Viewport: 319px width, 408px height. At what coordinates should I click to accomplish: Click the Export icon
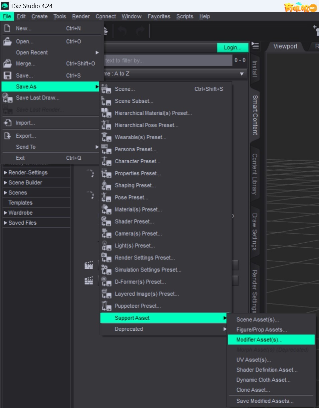tap(7, 136)
